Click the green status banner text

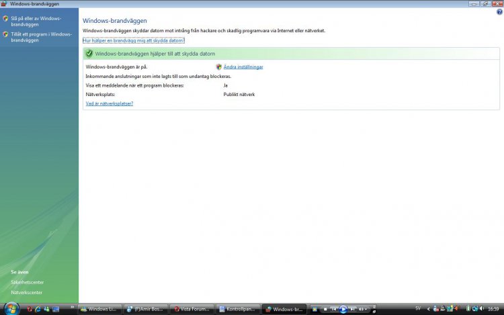[155, 54]
